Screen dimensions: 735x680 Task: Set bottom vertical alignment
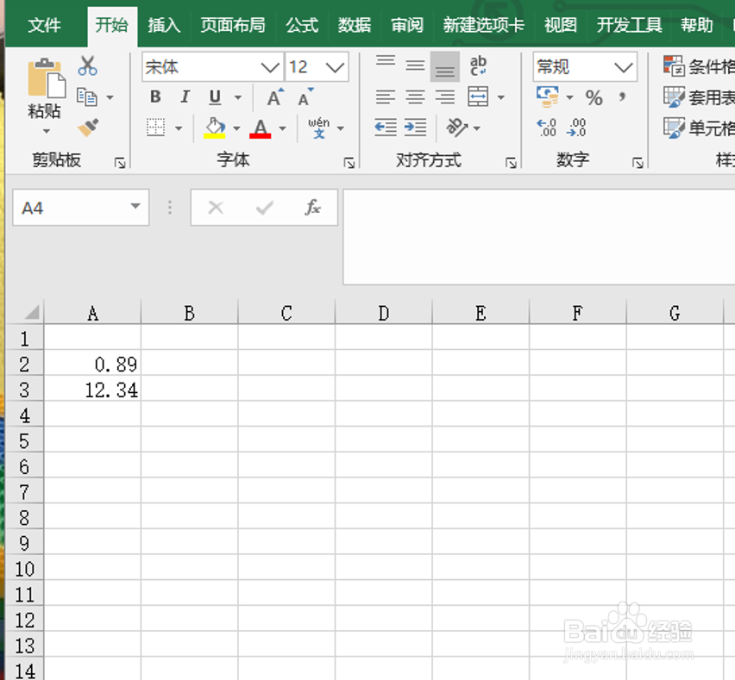tap(445, 67)
